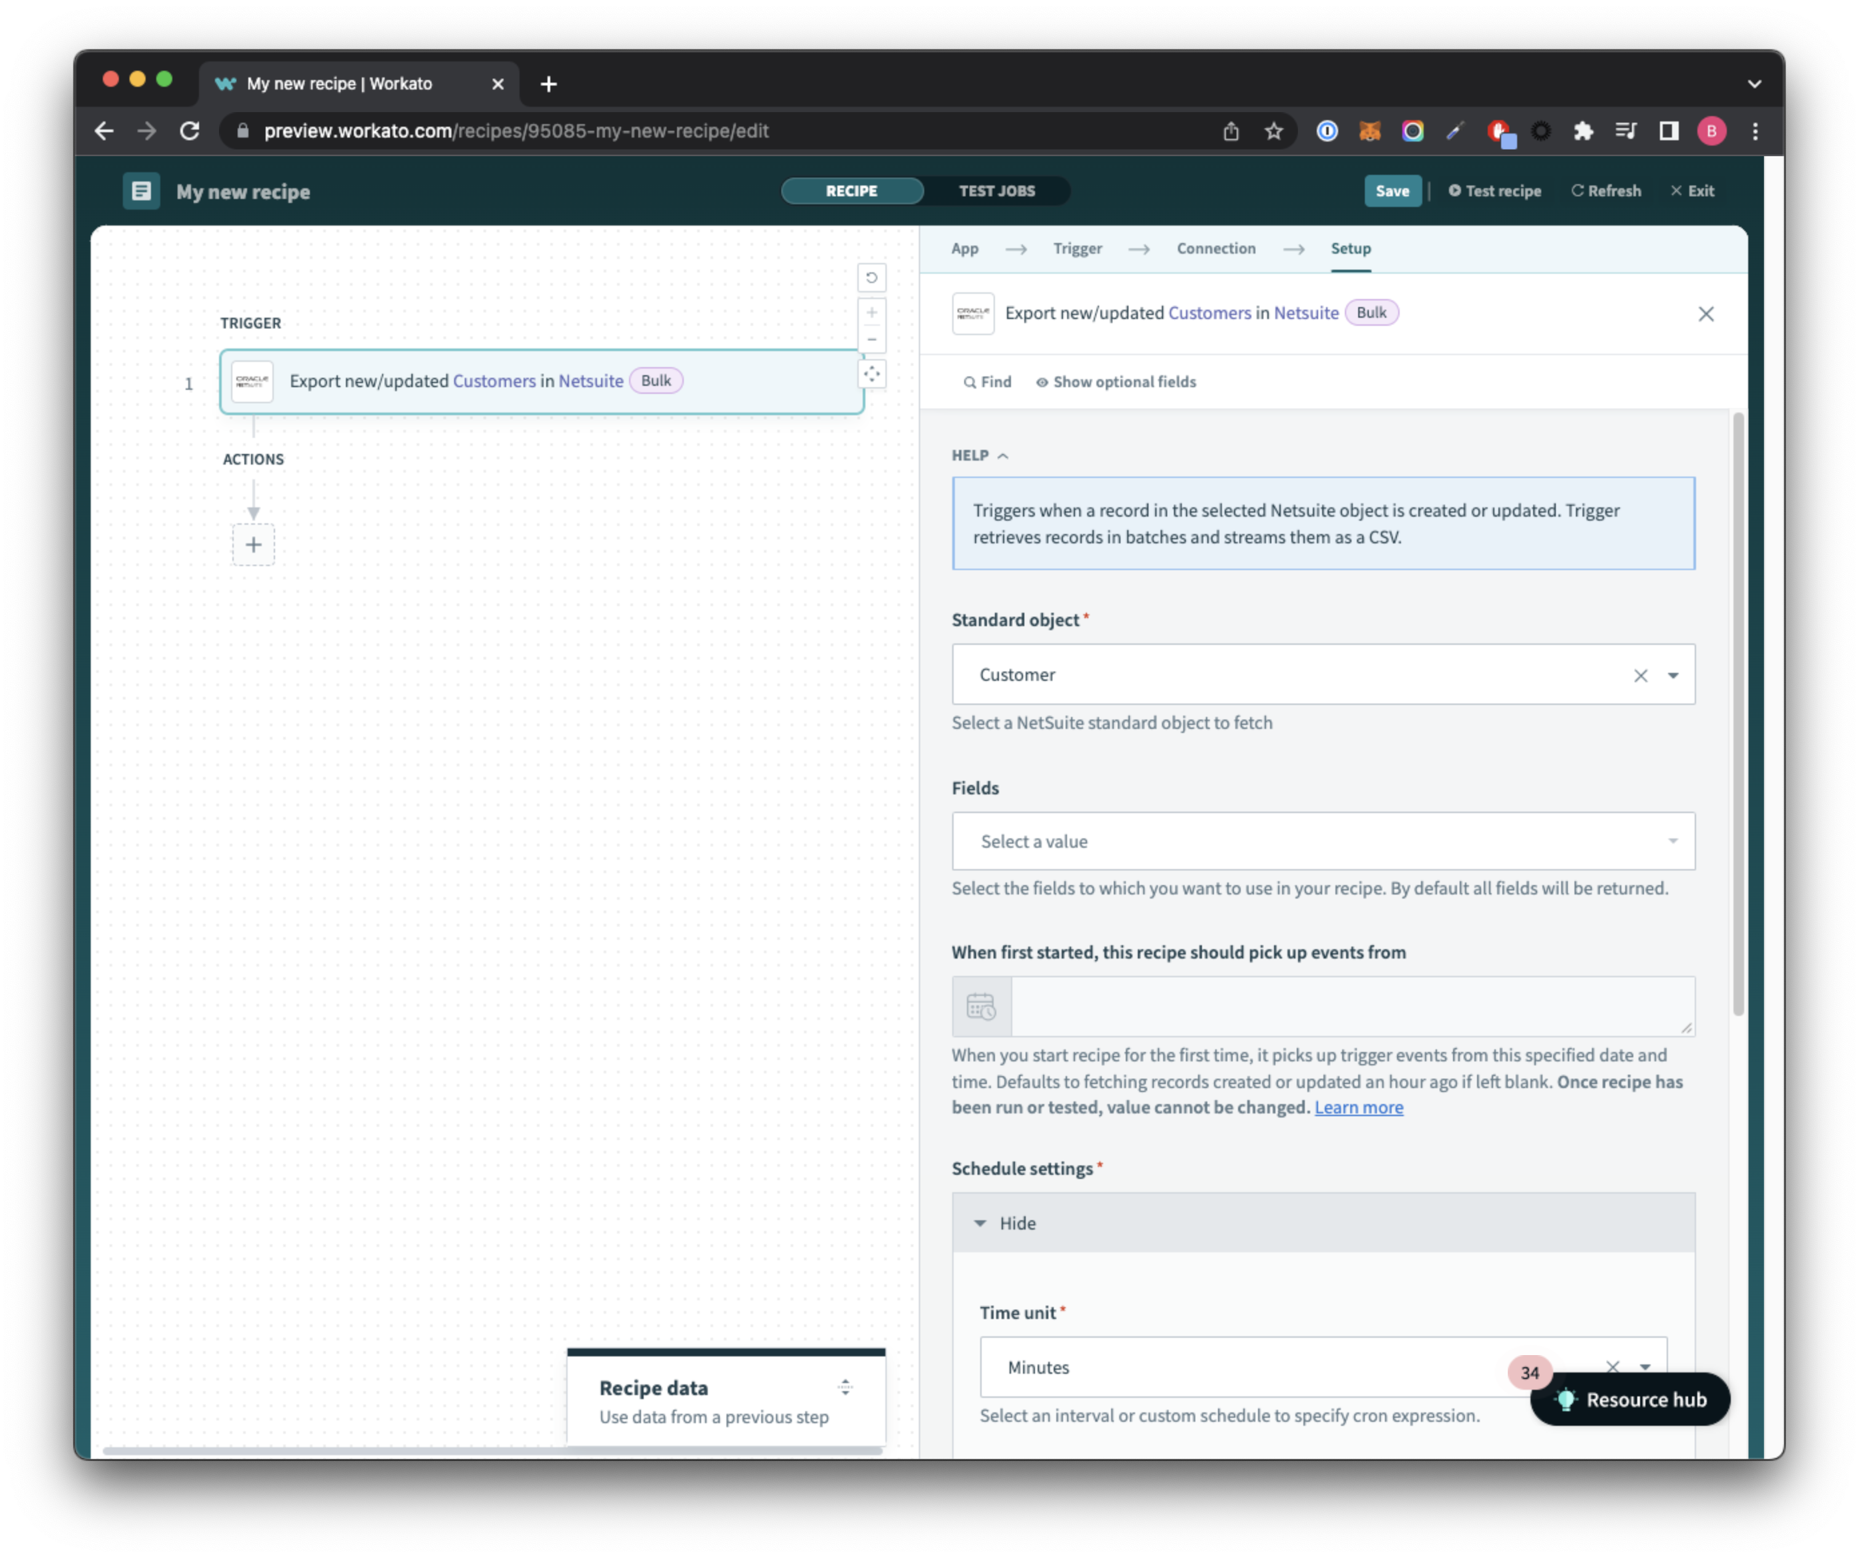
Task: Switch to the TEST JOBS tab
Action: pos(996,190)
